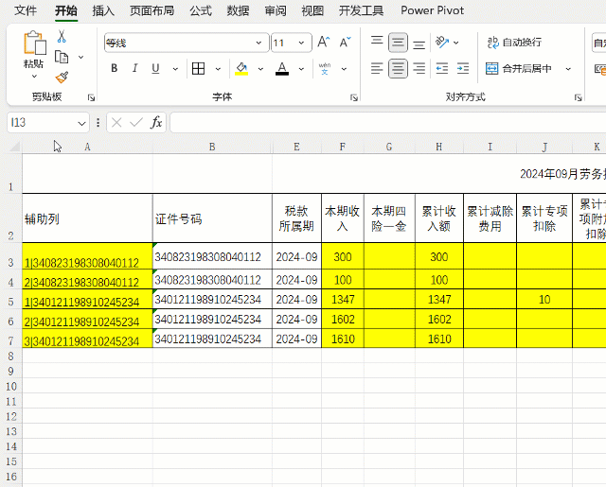Decrease indent of cell content
This screenshot has height=487, width=606.
click(x=442, y=69)
